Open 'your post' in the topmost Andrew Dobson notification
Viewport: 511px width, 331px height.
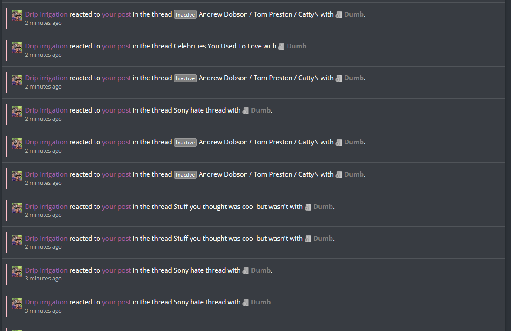point(116,14)
